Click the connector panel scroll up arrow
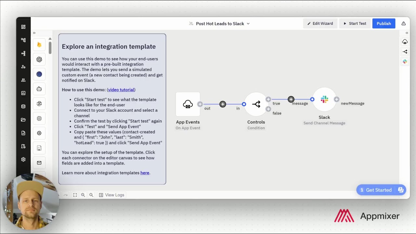 (50, 39)
